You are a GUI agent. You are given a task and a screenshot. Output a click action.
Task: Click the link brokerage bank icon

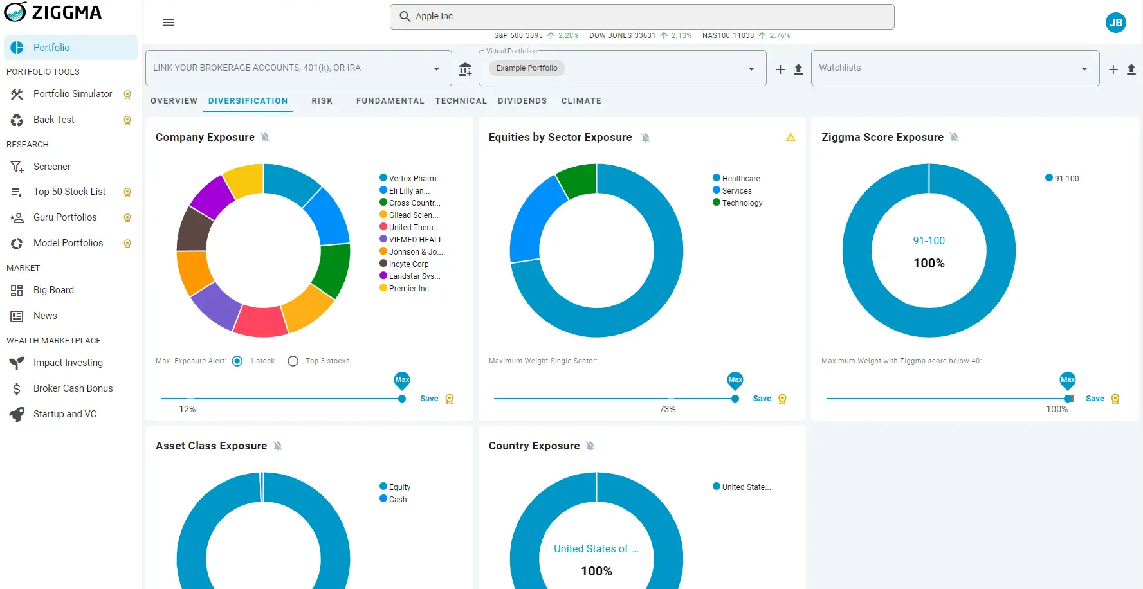(x=465, y=69)
